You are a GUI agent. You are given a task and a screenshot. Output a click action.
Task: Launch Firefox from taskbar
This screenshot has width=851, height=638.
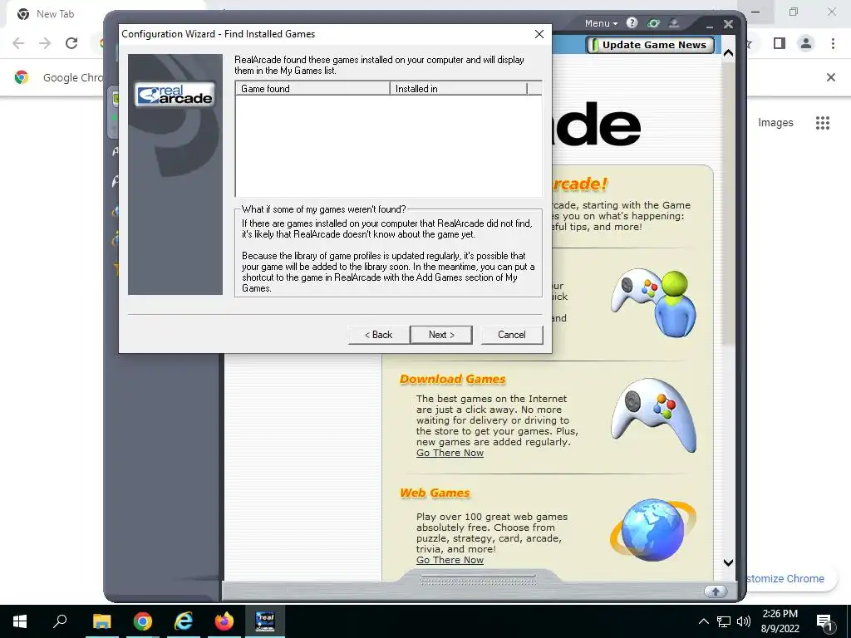pyautogui.click(x=224, y=621)
